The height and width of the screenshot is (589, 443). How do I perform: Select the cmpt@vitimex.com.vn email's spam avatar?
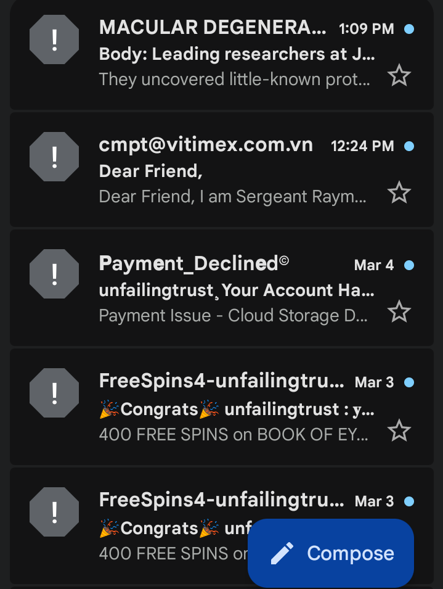54,157
